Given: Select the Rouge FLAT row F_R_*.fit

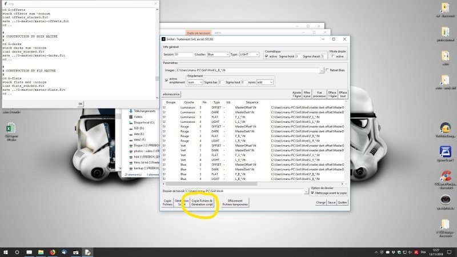Looking at the screenshot, I should pos(253,136).
